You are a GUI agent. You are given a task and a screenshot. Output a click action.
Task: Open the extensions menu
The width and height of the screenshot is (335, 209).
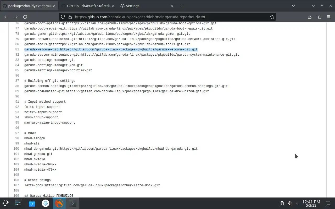319,17
